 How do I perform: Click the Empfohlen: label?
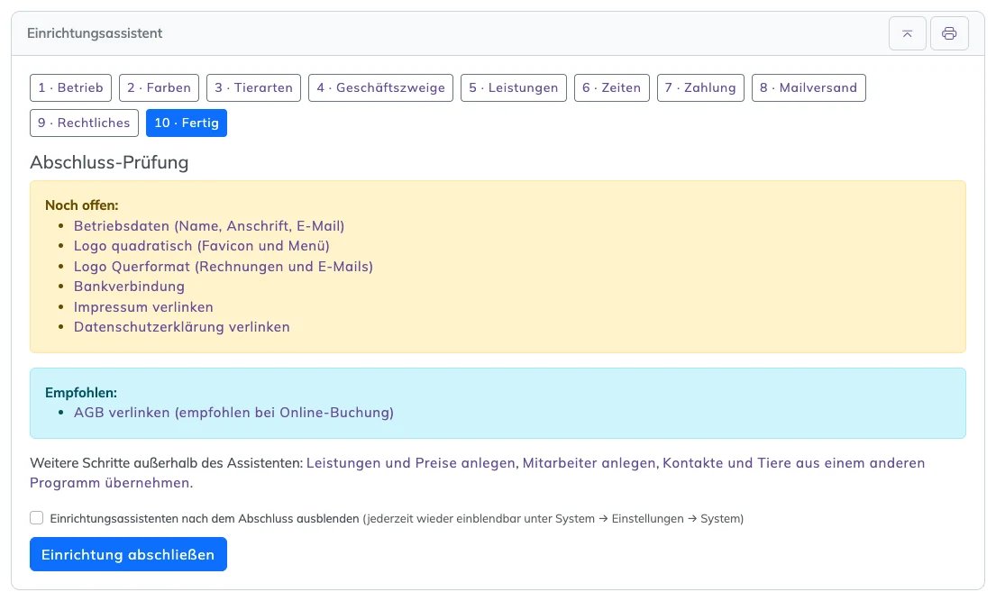click(x=80, y=393)
